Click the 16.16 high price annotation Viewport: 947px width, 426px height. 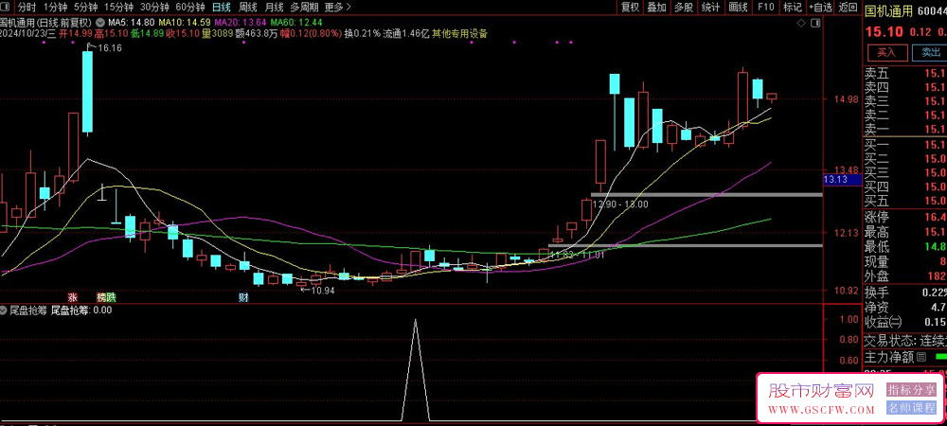109,47
